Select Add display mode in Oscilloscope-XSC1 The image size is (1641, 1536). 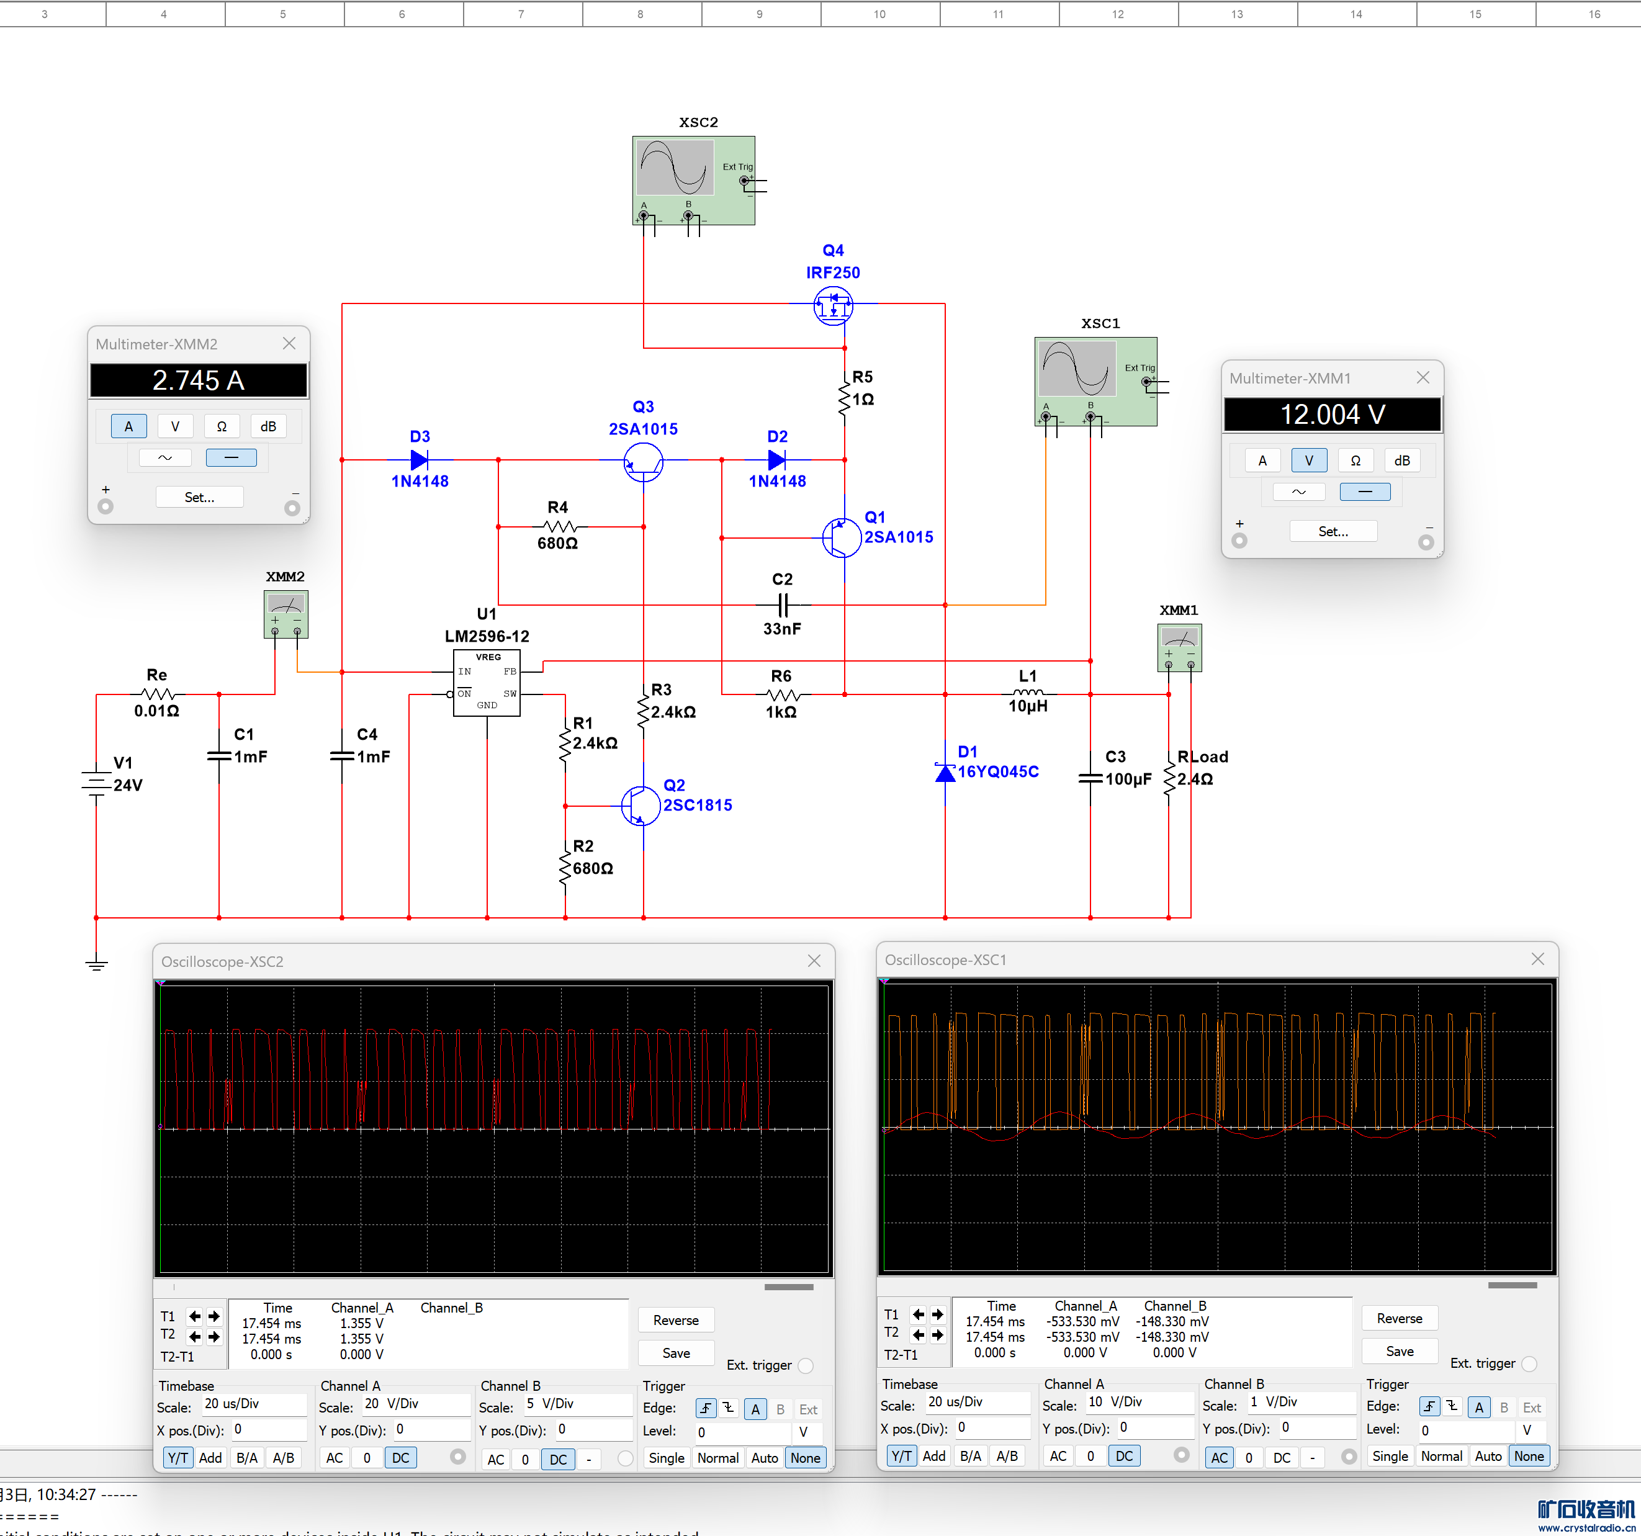click(933, 1456)
